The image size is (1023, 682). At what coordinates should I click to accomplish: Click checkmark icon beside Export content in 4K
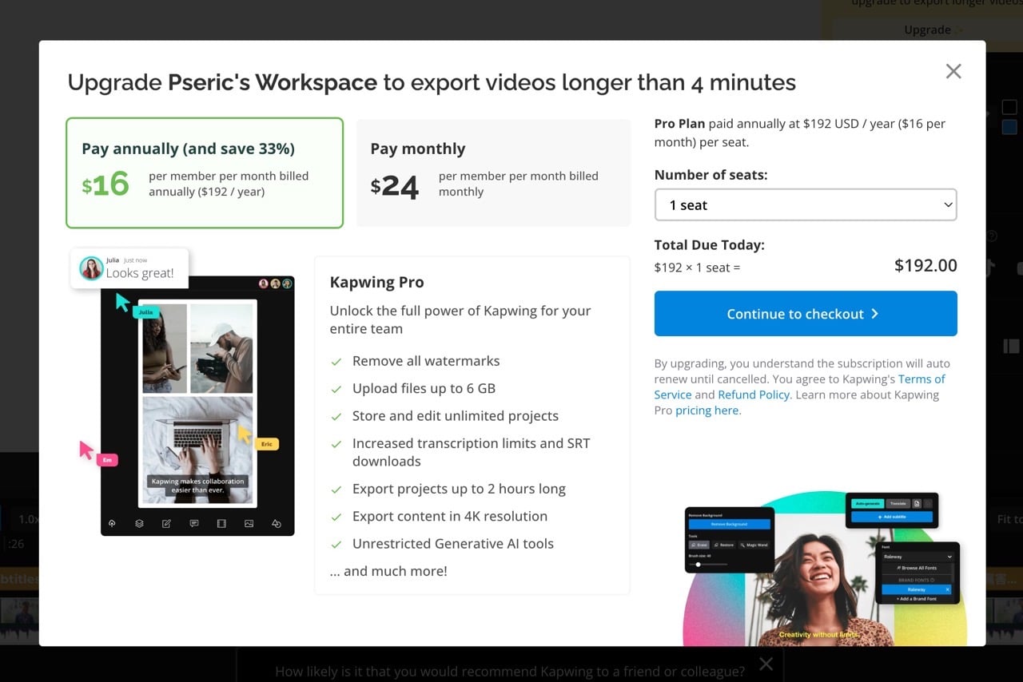336,517
